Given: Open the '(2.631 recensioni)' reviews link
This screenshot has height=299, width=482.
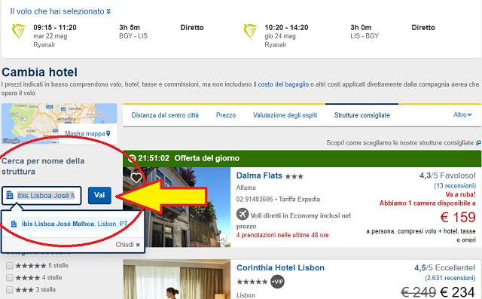Looking at the screenshot, I should point(450,278).
